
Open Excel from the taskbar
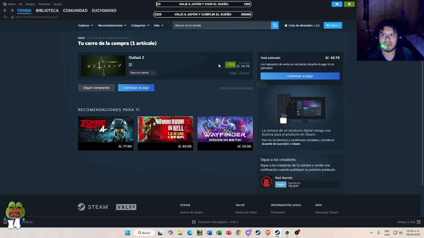tap(219, 233)
